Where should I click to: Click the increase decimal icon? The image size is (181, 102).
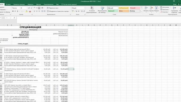82,11
